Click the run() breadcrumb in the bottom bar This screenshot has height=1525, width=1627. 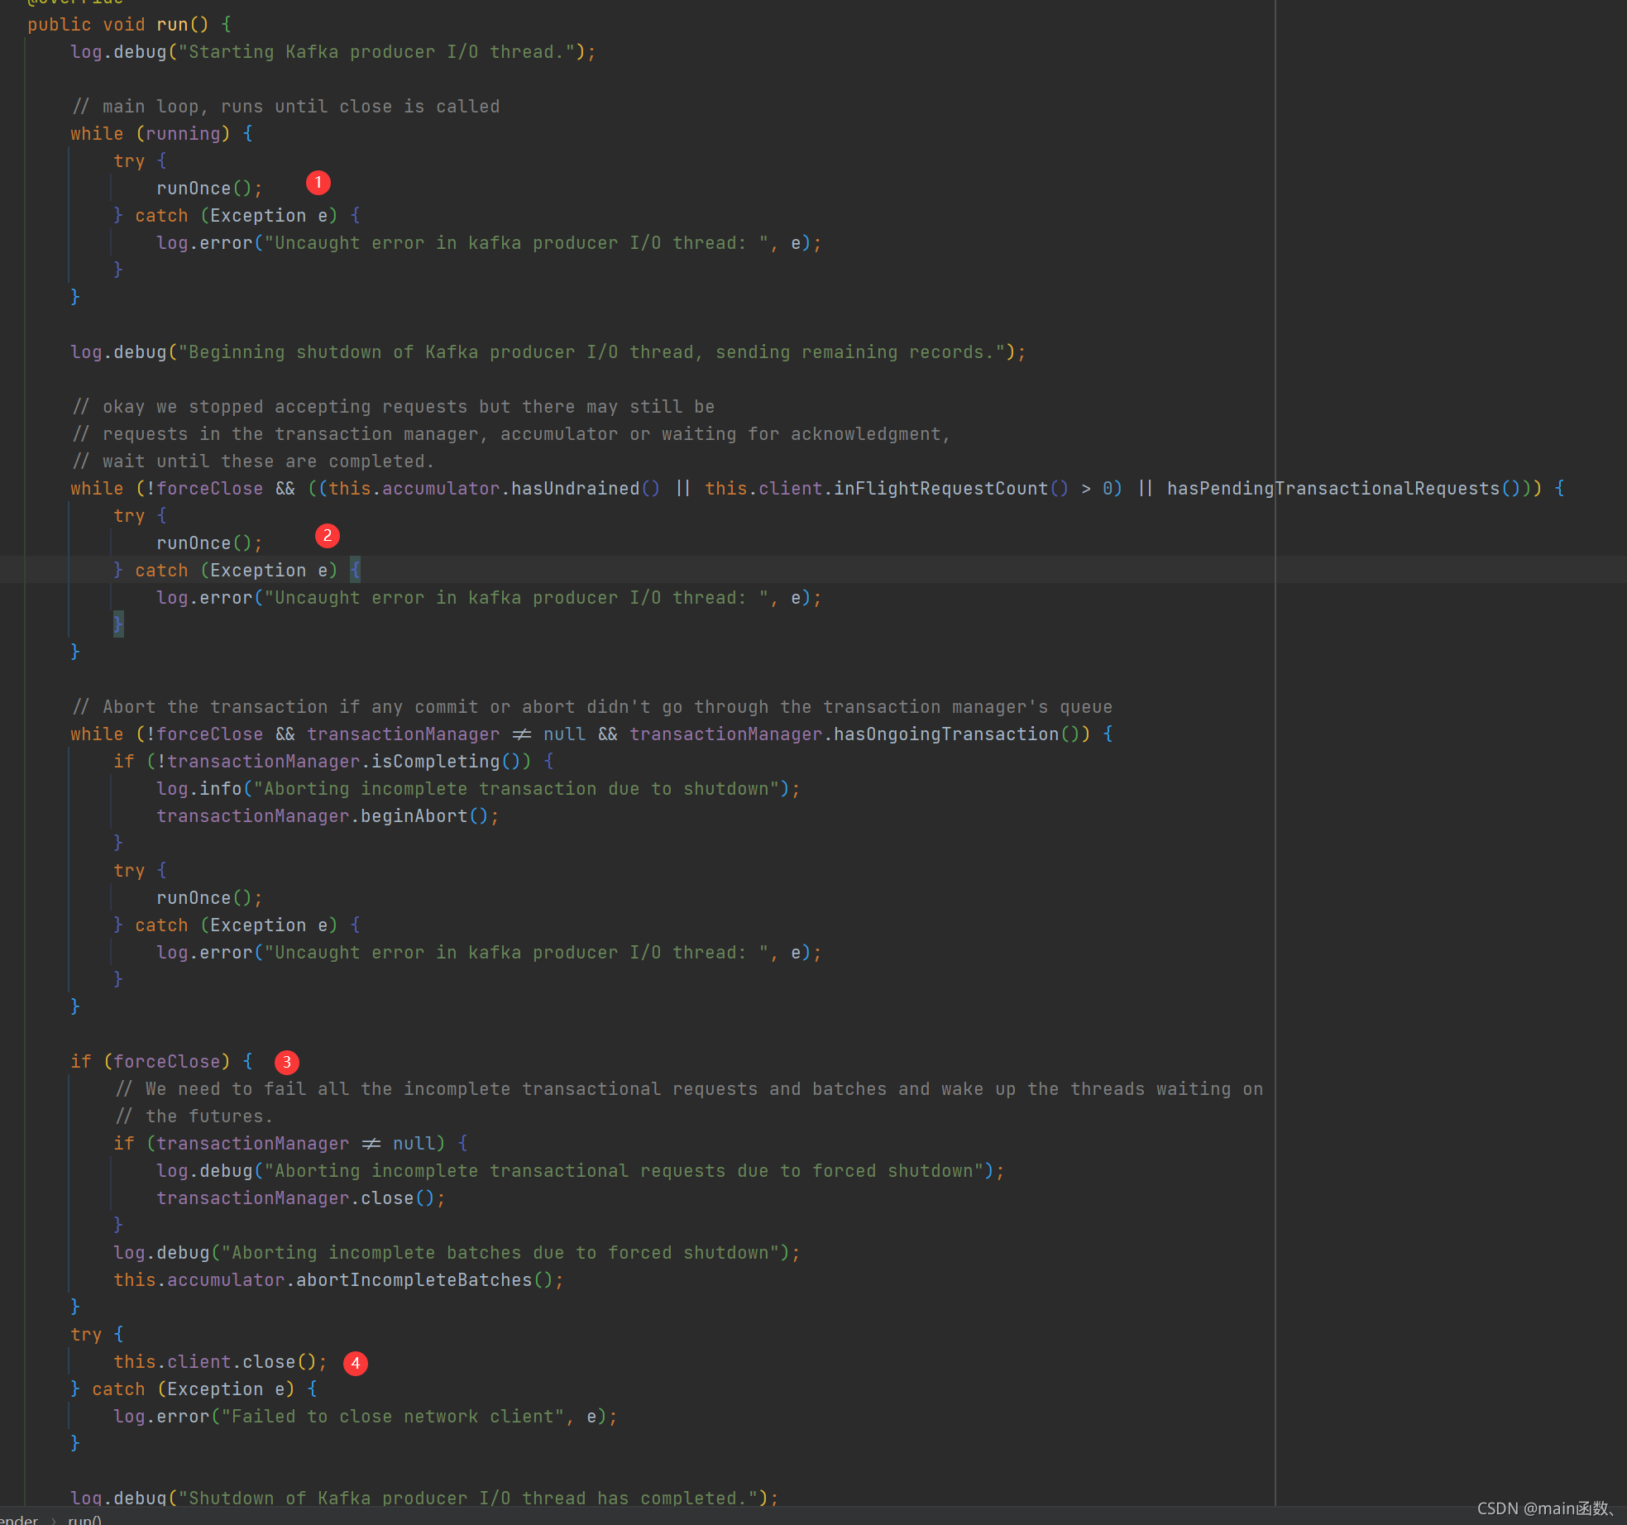[84, 1519]
